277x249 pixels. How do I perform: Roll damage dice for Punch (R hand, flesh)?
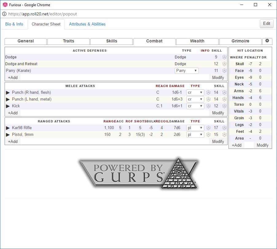click(x=209, y=93)
